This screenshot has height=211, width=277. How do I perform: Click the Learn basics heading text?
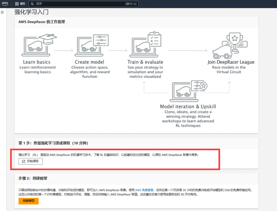(37, 62)
